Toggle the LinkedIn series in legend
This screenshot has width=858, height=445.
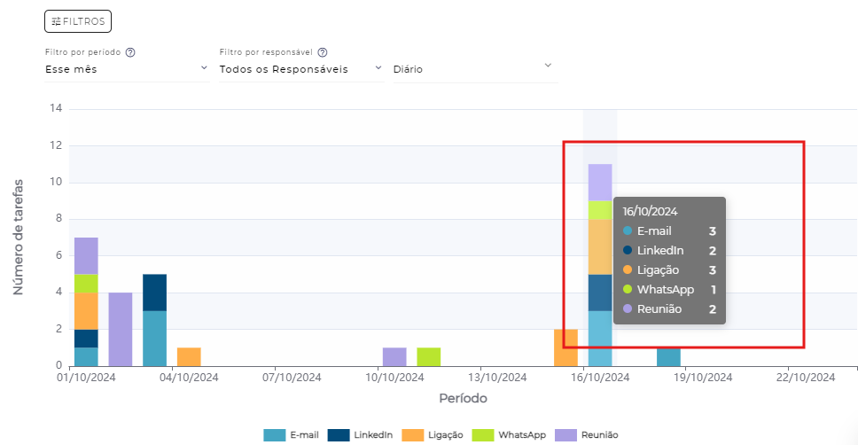click(x=360, y=435)
